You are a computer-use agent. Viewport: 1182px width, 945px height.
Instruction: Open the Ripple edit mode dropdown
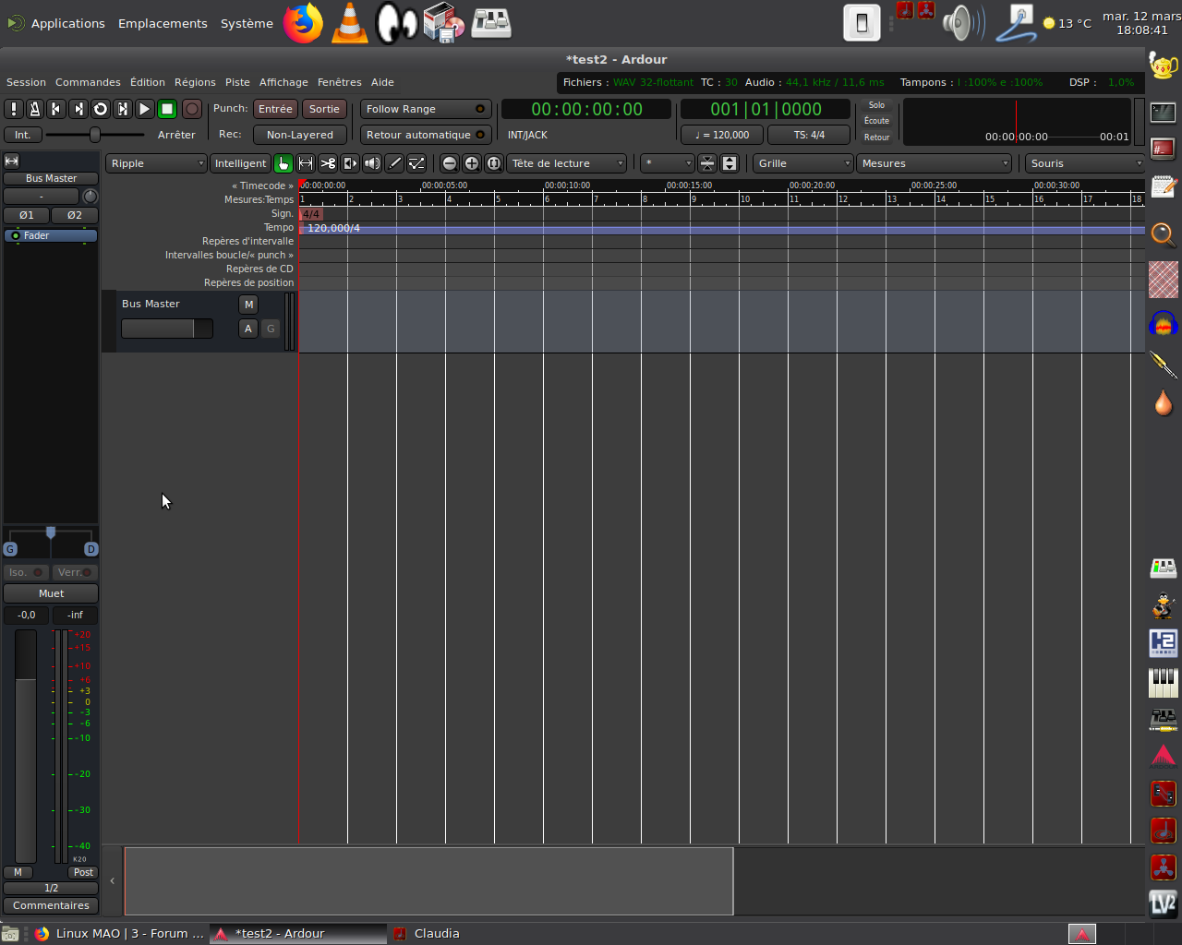click(156, 163)
